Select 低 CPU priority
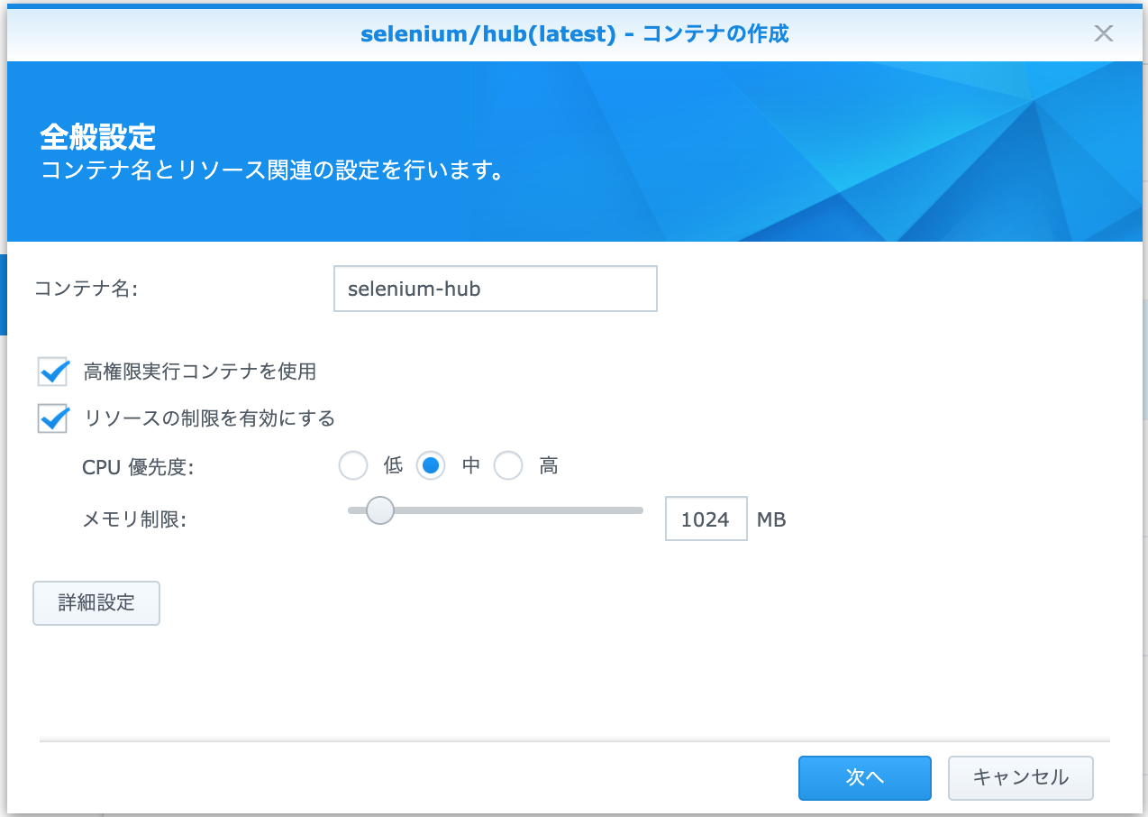This screenshot has height=817, width=1148. pyautogui.click(x=353, y=465)
